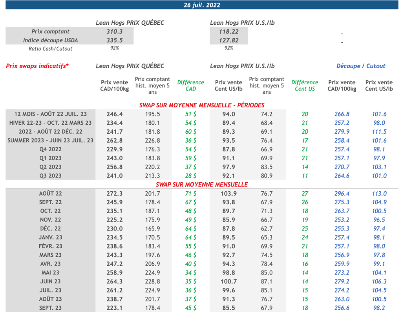Viewport: 402px width, 314px height.
Task: Click the U.S. cutout index value 127.82
Action: pos(229,40)
